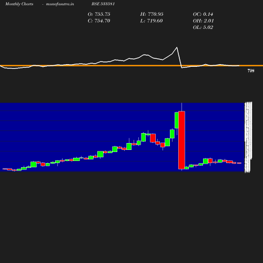The image size is (263, 263).
Task: Click the peak of the white indicator line
Action: point(177,47)
